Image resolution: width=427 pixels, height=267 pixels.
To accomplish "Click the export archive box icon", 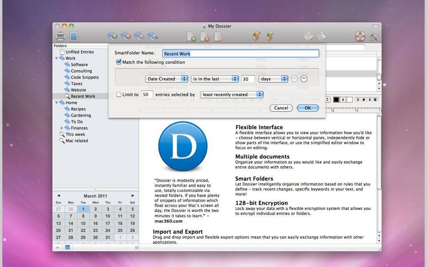I will coord(269,36).
